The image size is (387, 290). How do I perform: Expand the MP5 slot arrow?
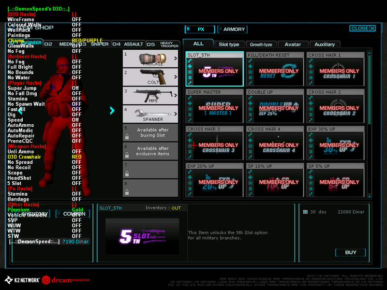(x=176, y=95)
